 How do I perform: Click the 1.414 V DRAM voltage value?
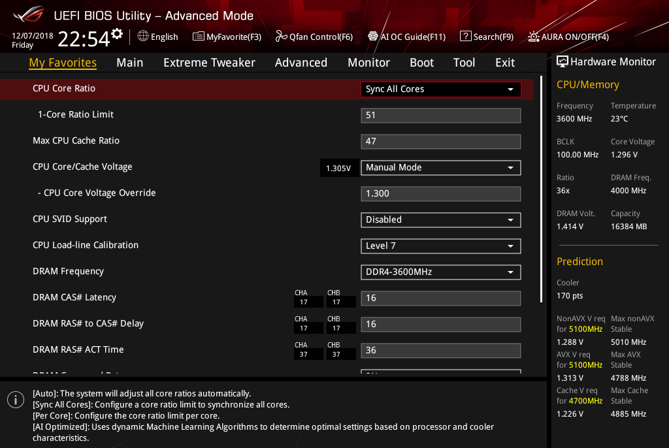click(570, 226)
